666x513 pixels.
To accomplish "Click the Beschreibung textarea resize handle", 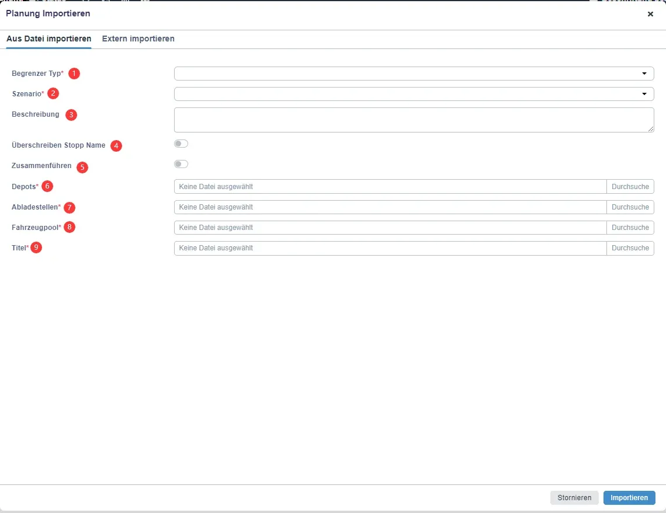I will (x=651, y=129).
